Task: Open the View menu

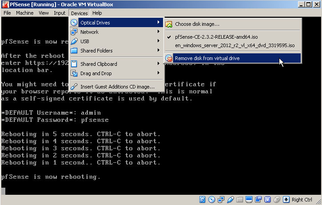Action: [x=44, y=13]
